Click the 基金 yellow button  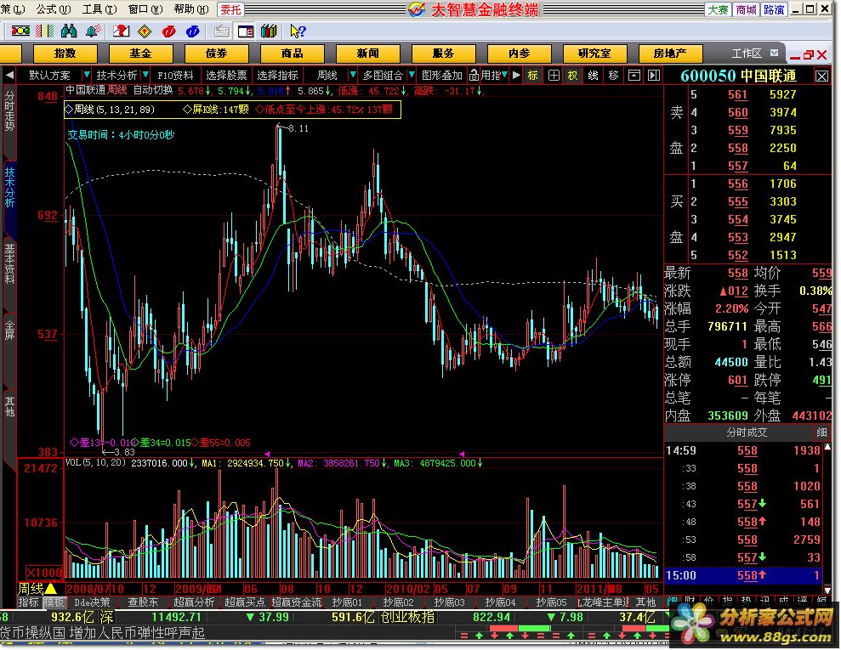tap(140, 53)
